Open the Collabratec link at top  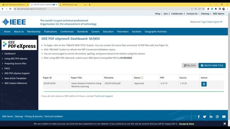click(177, 14)
